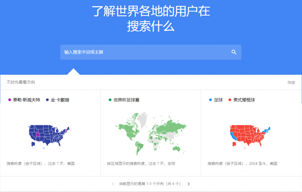Click pagination text 当前显示的是第 1-3 个示例

coord(150,184)
